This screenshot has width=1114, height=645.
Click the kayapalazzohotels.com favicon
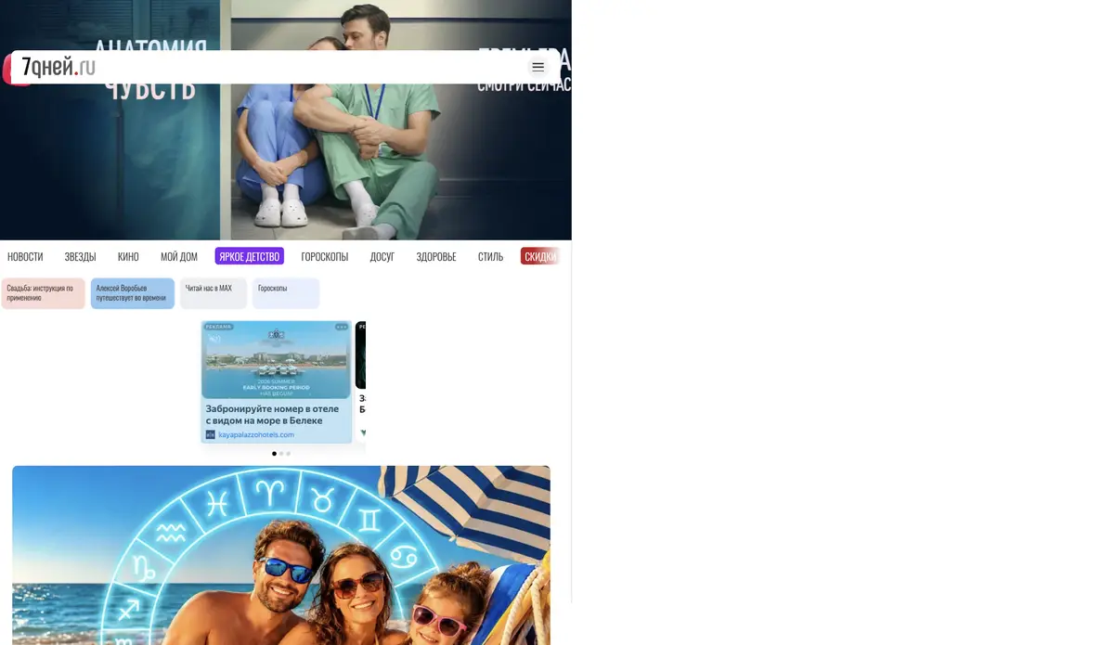[211, 434]
